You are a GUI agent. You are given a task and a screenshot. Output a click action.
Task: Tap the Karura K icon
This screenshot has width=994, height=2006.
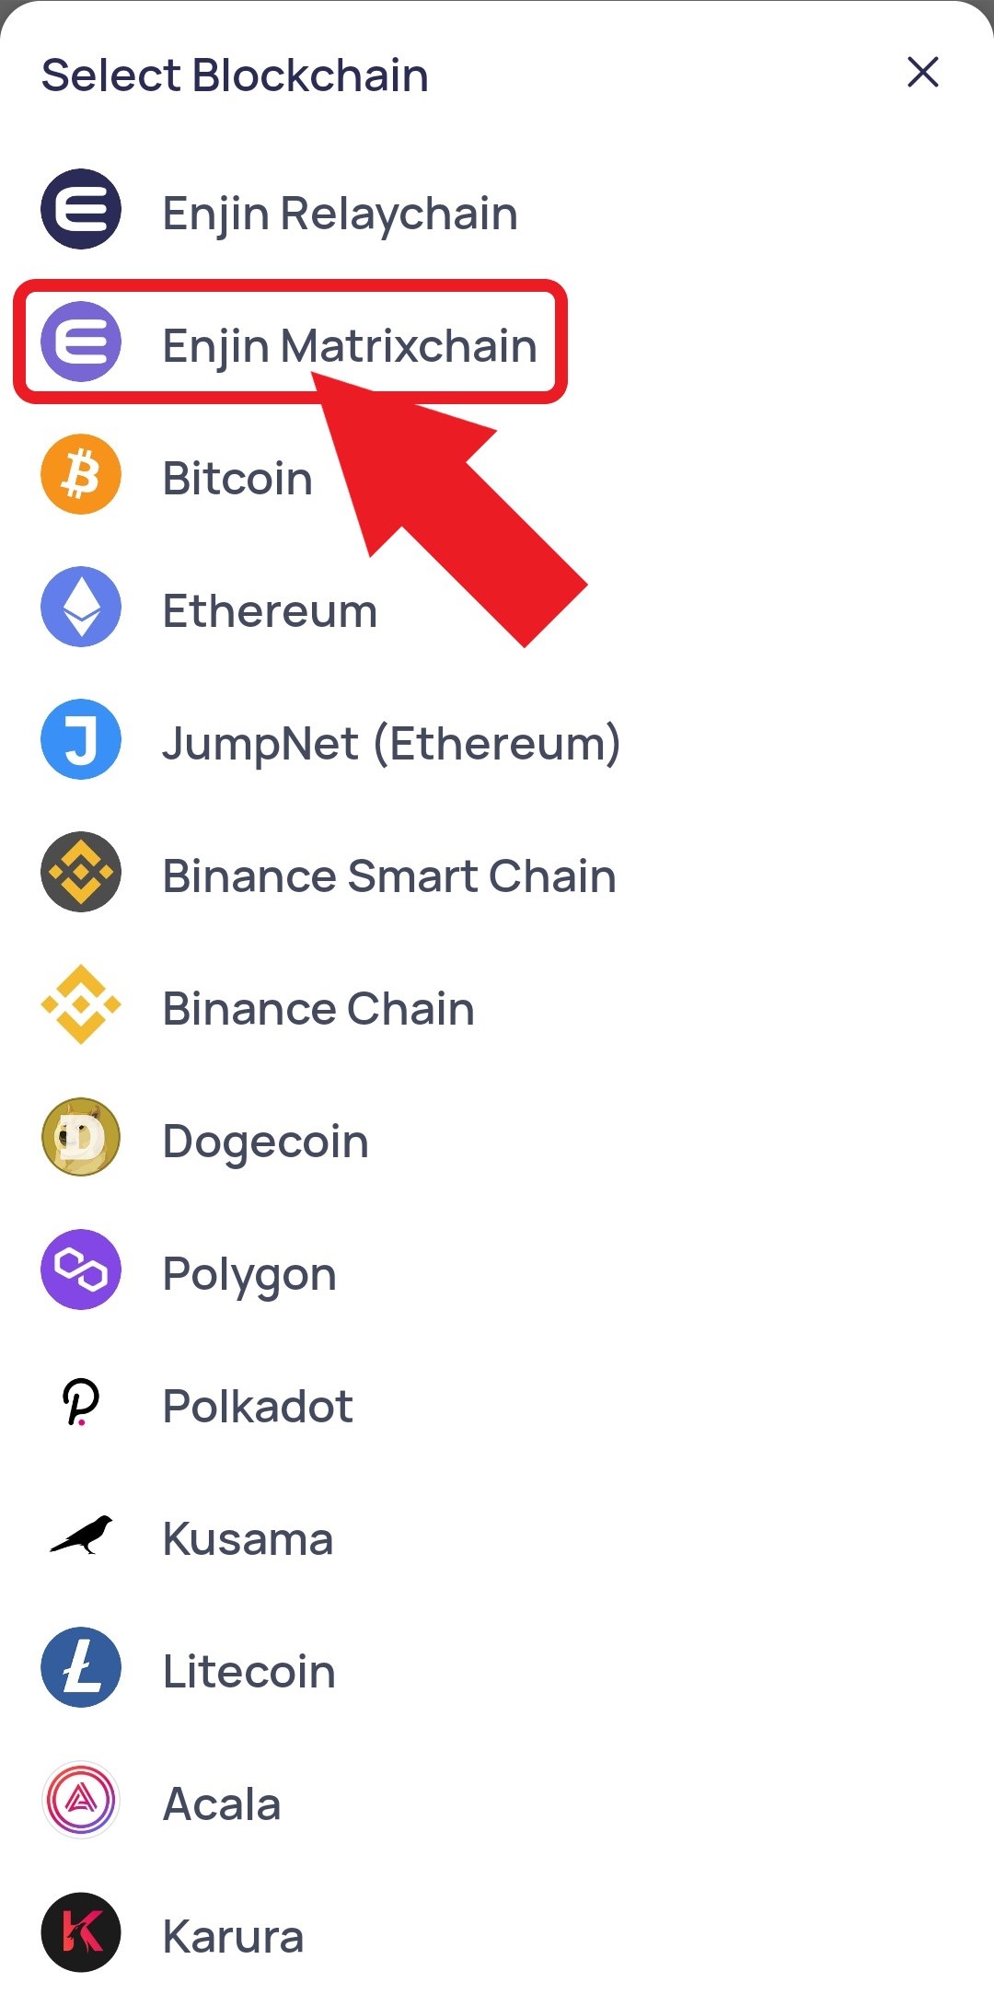[81, 1932]
